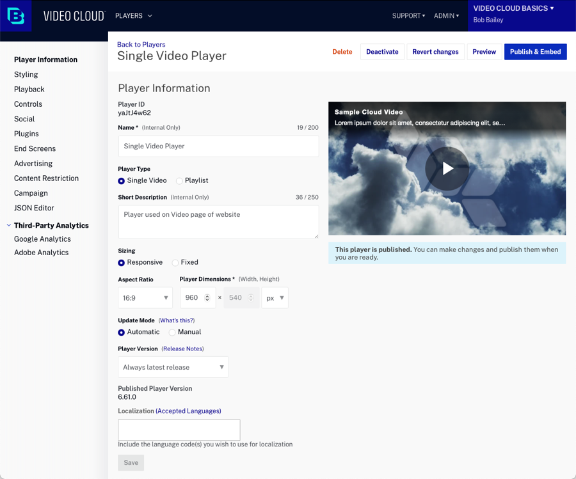Click Revert changes button
Screen dimensions: 576x479
435,52
